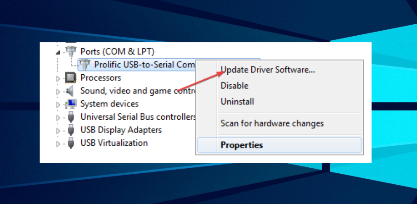Click the Ports (COM & LPT) category icon

pyautogui.click(x=71, y=51)
